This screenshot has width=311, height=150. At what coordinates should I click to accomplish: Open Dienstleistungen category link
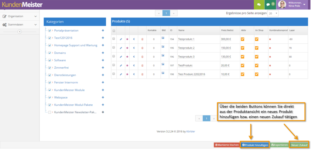tap(65, 75)
